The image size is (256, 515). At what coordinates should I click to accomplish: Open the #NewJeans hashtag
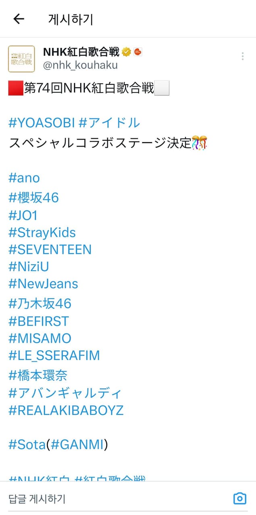pyautogui.click(x=43, y=284)
